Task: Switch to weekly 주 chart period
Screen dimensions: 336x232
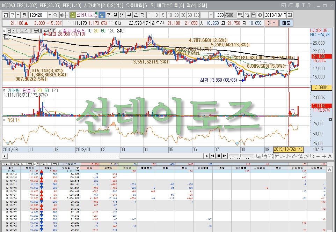Action: pos(108,15)
